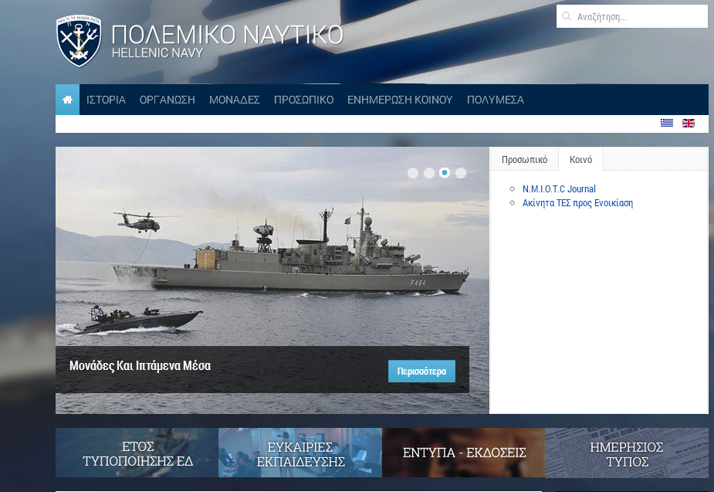Viewport: 714px width, 492px height.
Task: Open the ΟΡΓΑΝΩΣΗ menu
Action: click(x=167, y=100)
